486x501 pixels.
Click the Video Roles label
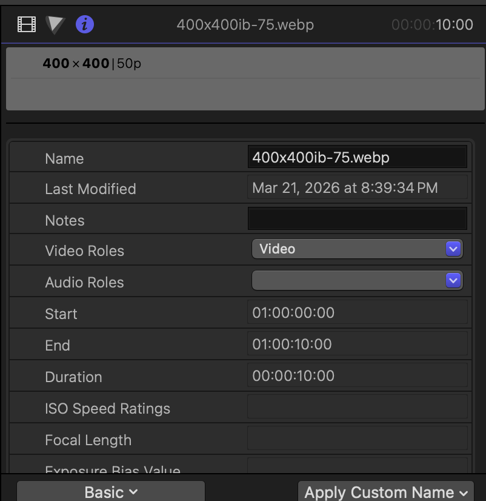[x=85, y=251]
